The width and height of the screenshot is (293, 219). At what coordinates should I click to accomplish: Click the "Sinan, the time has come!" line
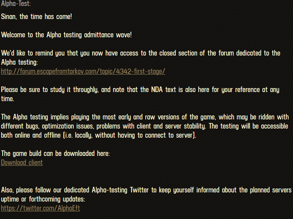click(x=37, y=17)
